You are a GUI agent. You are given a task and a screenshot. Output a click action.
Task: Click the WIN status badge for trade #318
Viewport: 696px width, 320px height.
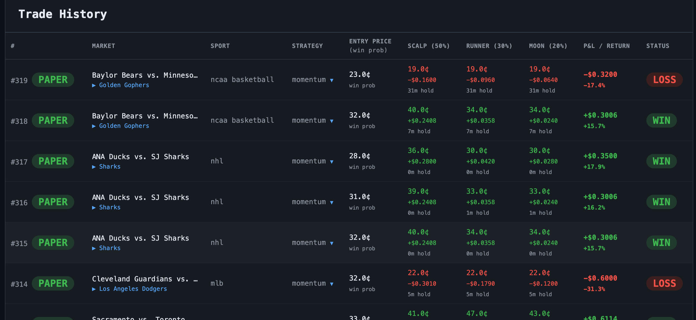coord(662,121)
